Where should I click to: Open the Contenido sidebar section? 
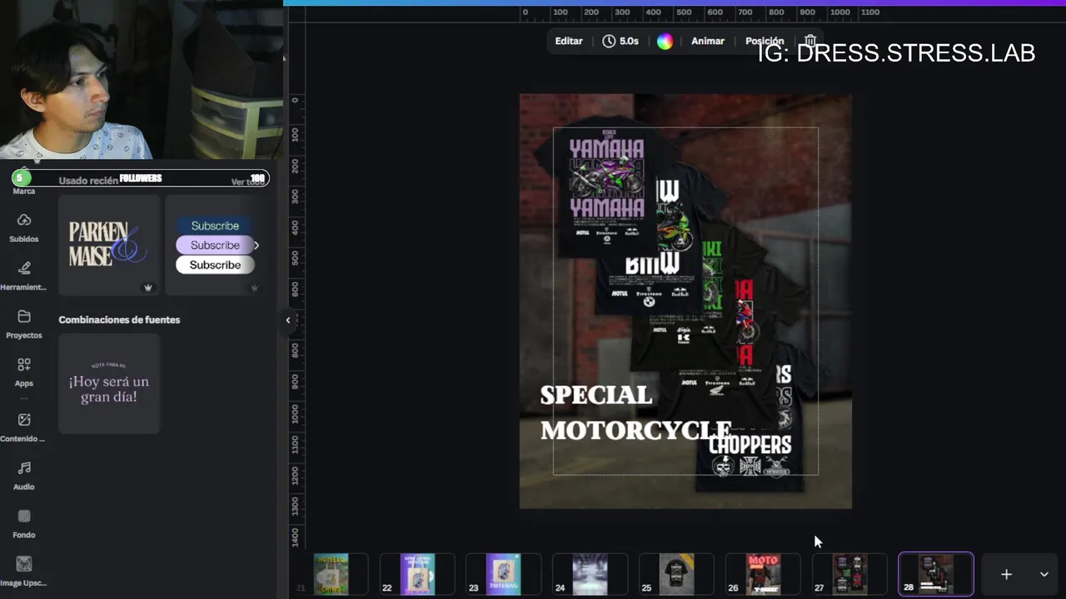click(23, 427)
